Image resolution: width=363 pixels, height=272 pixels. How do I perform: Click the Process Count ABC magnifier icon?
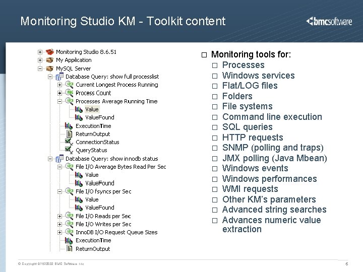69,93
